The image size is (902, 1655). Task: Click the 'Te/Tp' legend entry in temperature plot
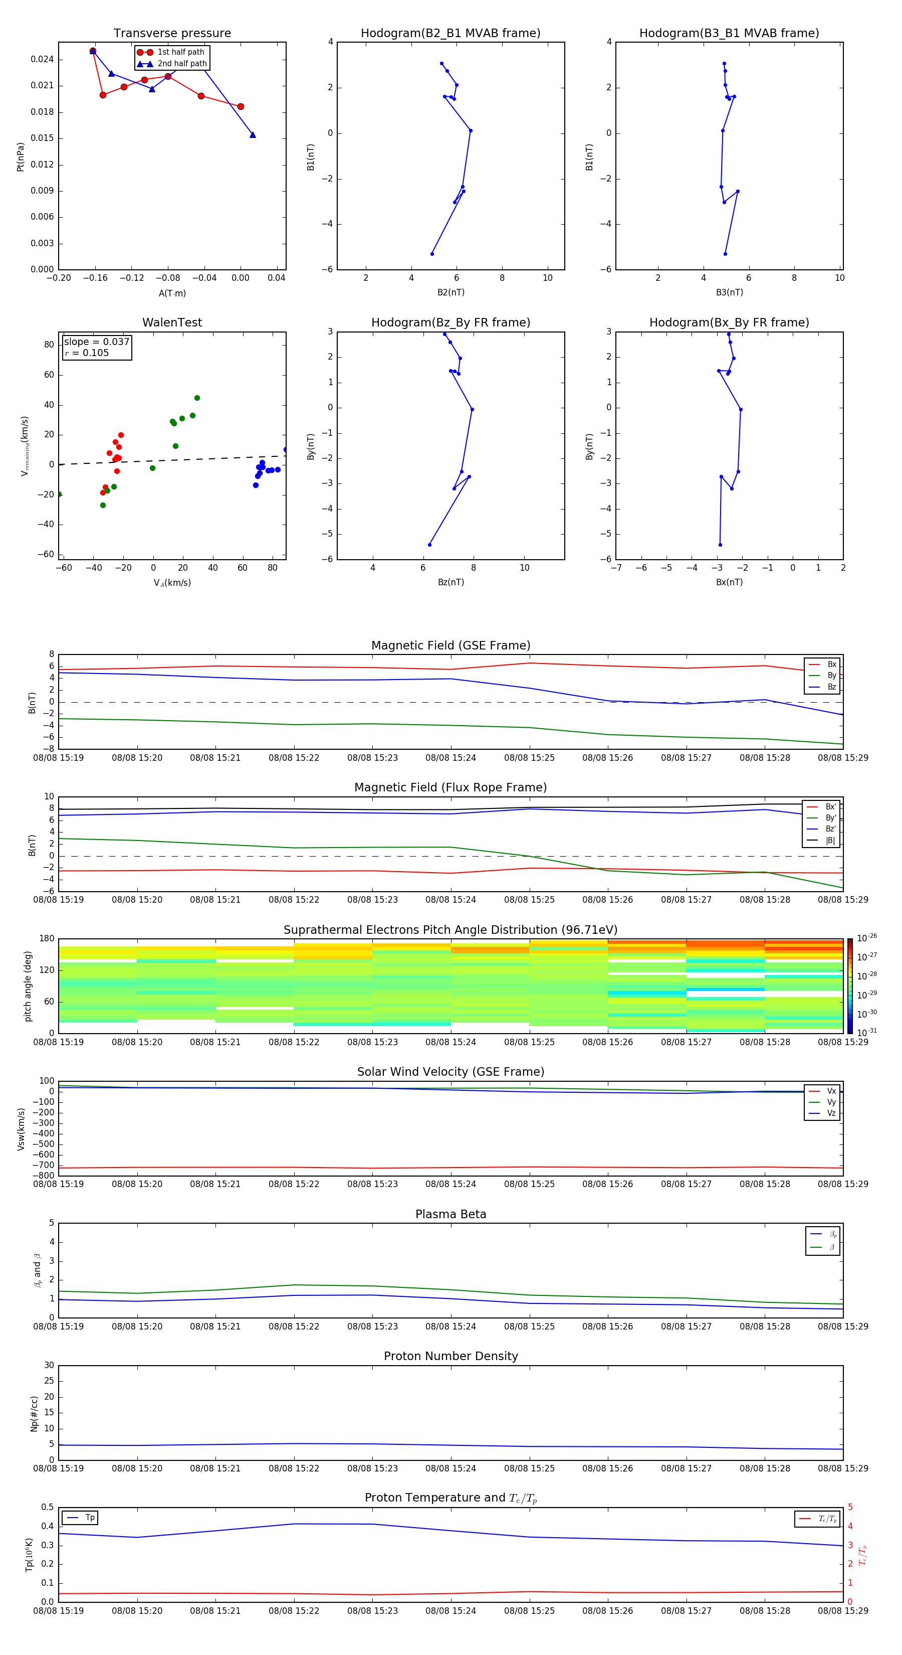point(817,1519)
